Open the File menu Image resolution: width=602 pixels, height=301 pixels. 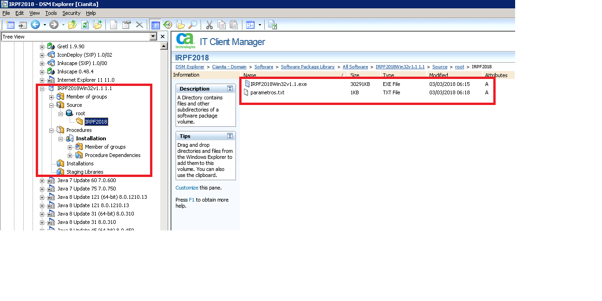(6, 13)
